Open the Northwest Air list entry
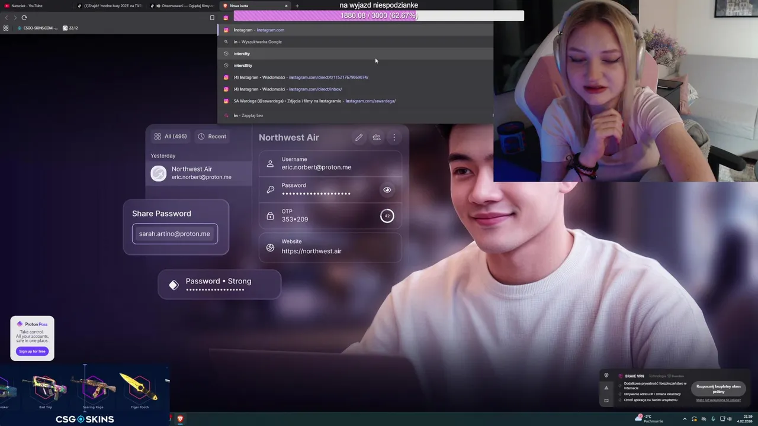 pyautogui.click(x=199, y=173)
